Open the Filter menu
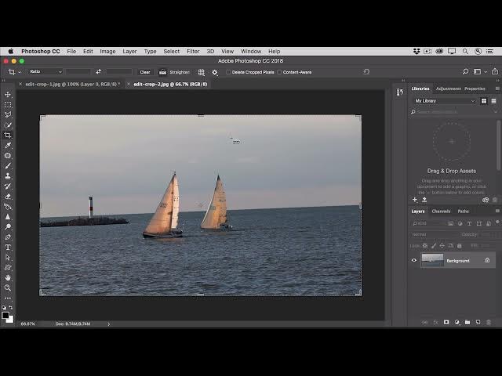Viewport: 502px width, 376px height. (193, 51)
